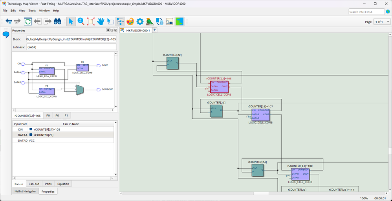392x201 pixels.
Task: Pin the Properties panel
Action: tap(108, 30)
